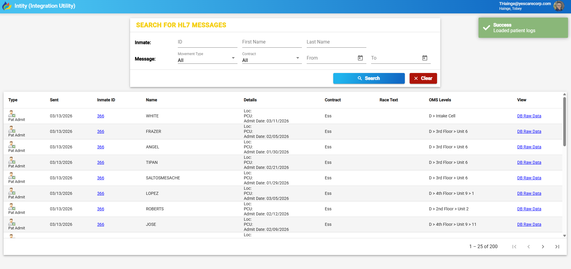
Task: Go to the previous results page
Action: [x=529, y=247]
